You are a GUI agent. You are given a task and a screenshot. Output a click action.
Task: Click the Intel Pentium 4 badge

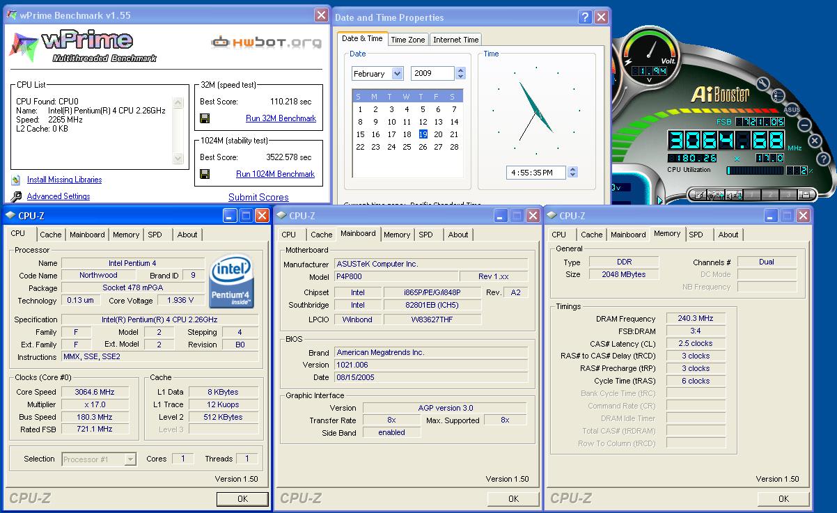tap(231, 281)
